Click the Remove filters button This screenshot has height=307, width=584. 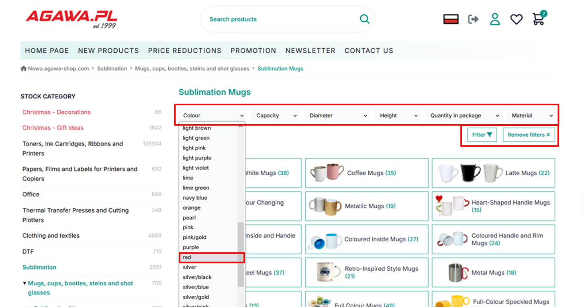click(529, 135)
